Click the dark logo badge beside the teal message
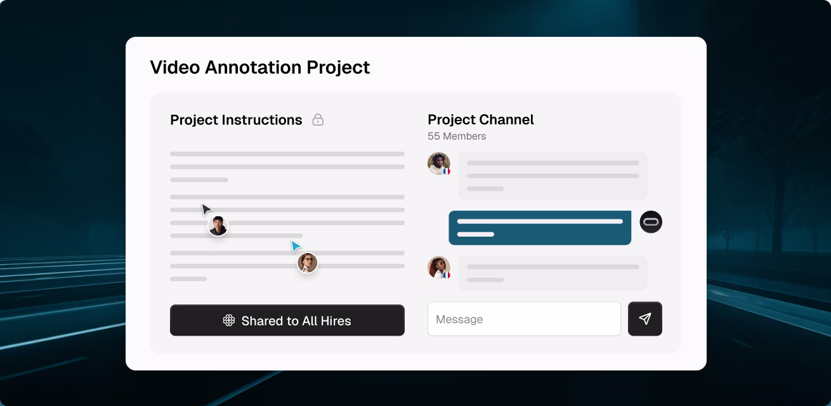Screen dimensions: 831x406 click(651, 221)
